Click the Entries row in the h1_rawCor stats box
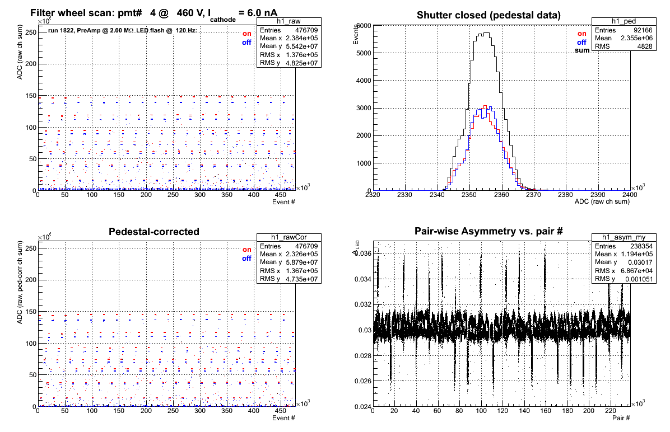Viewport: 670px width, 432px height. tap(289, 246)
